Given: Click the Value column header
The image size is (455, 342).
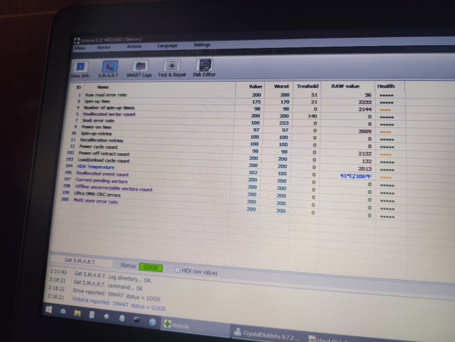Looking at the screenshot, I should pyautogui.click(x=256, y=86).
